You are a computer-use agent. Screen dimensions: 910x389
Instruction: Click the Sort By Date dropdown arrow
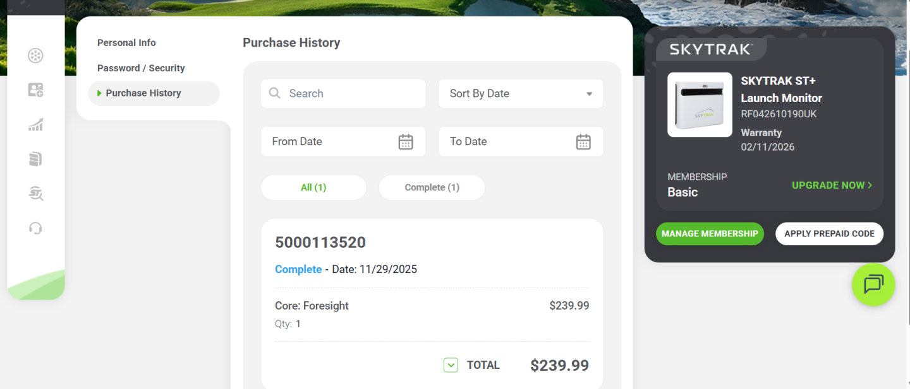point(589,94)
